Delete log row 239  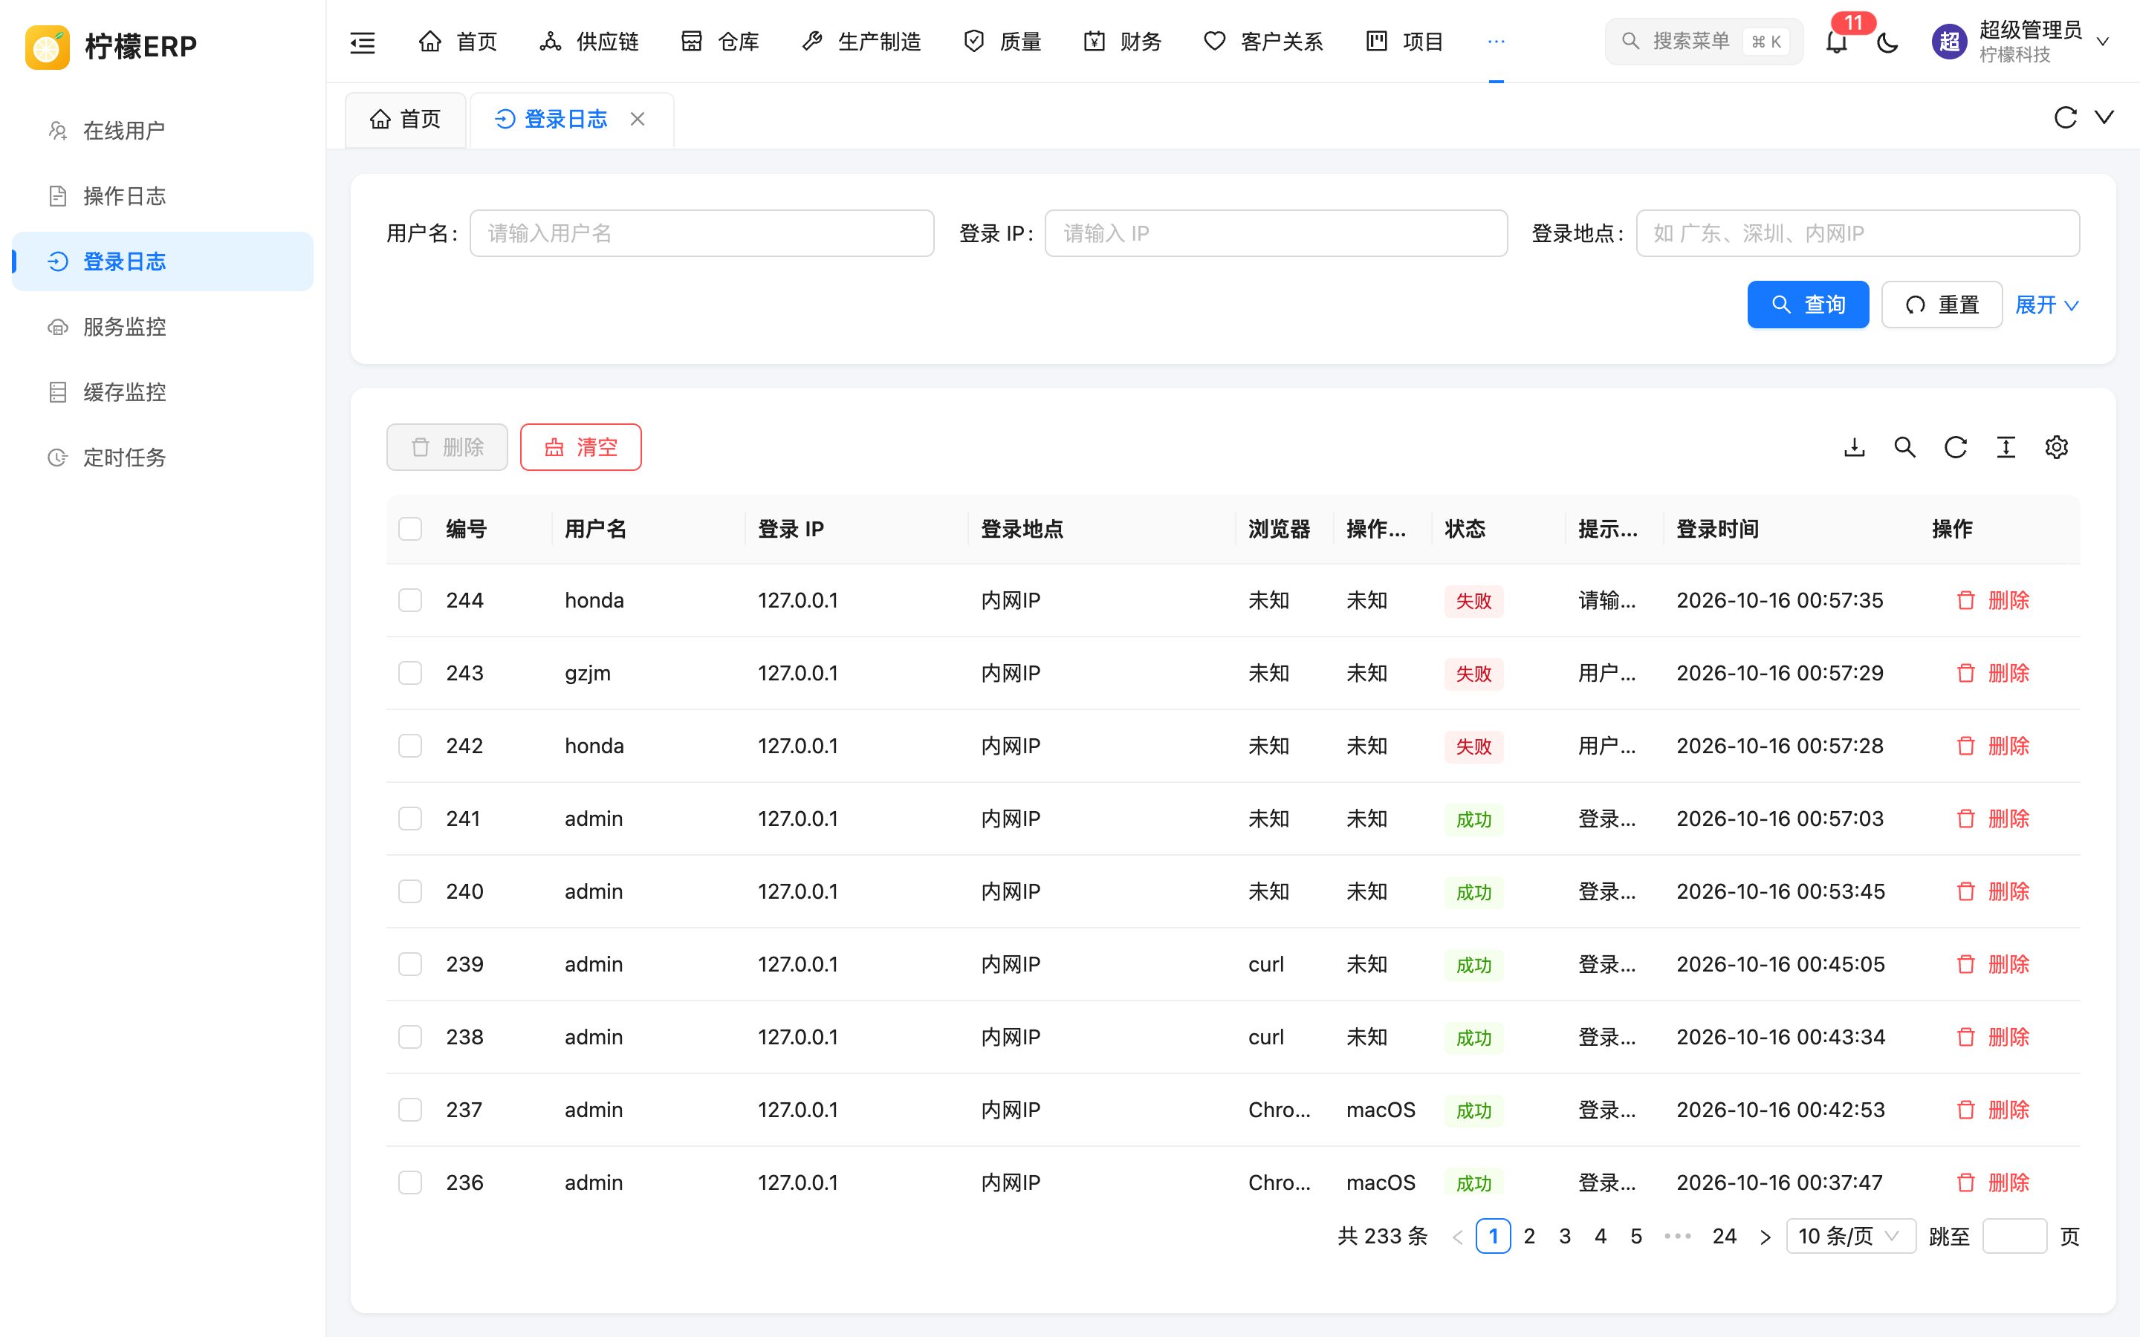(x=1992, y=964)
